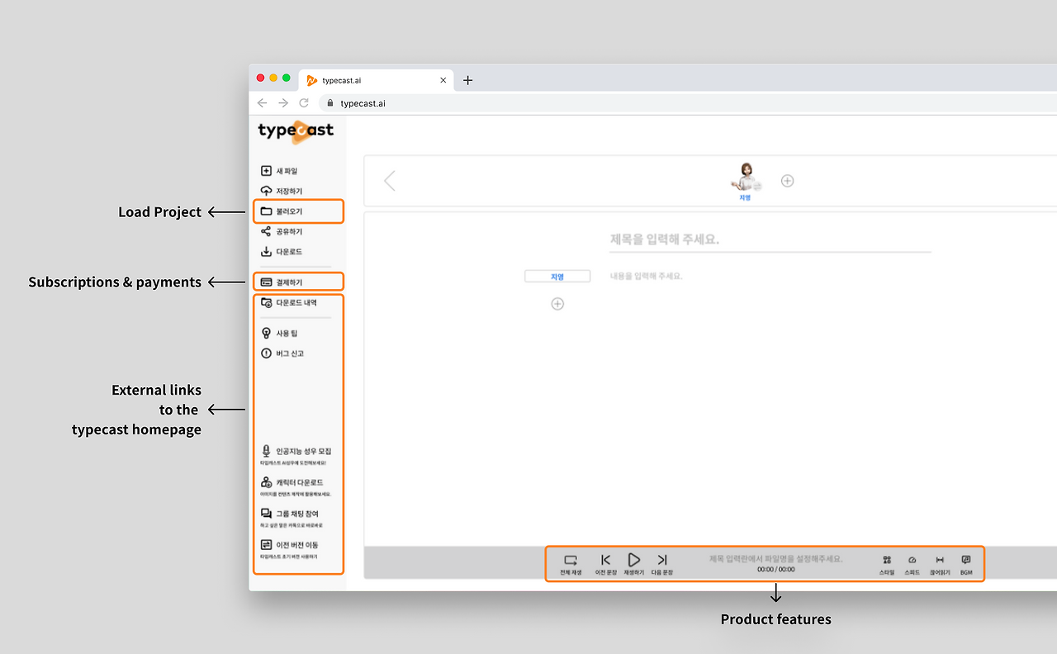Screen dimensions: 1057x654
Task: Go back with the left chevron in character bar
Action: tap(390, 181)
